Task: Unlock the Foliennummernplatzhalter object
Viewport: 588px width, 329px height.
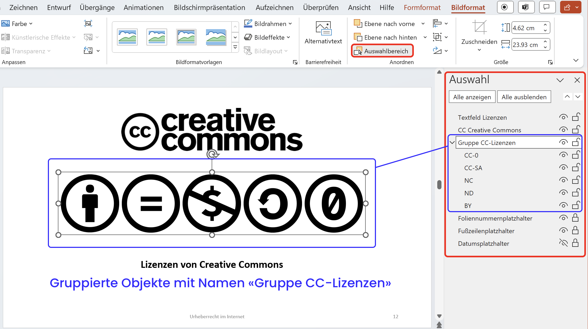Action: coord(575,218)
